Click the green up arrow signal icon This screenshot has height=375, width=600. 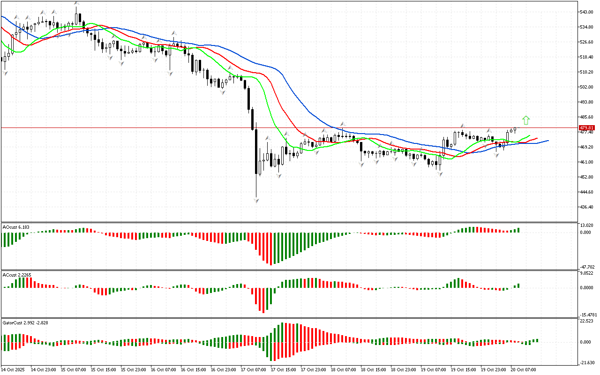pyautogui.click(x=526, y=120)
